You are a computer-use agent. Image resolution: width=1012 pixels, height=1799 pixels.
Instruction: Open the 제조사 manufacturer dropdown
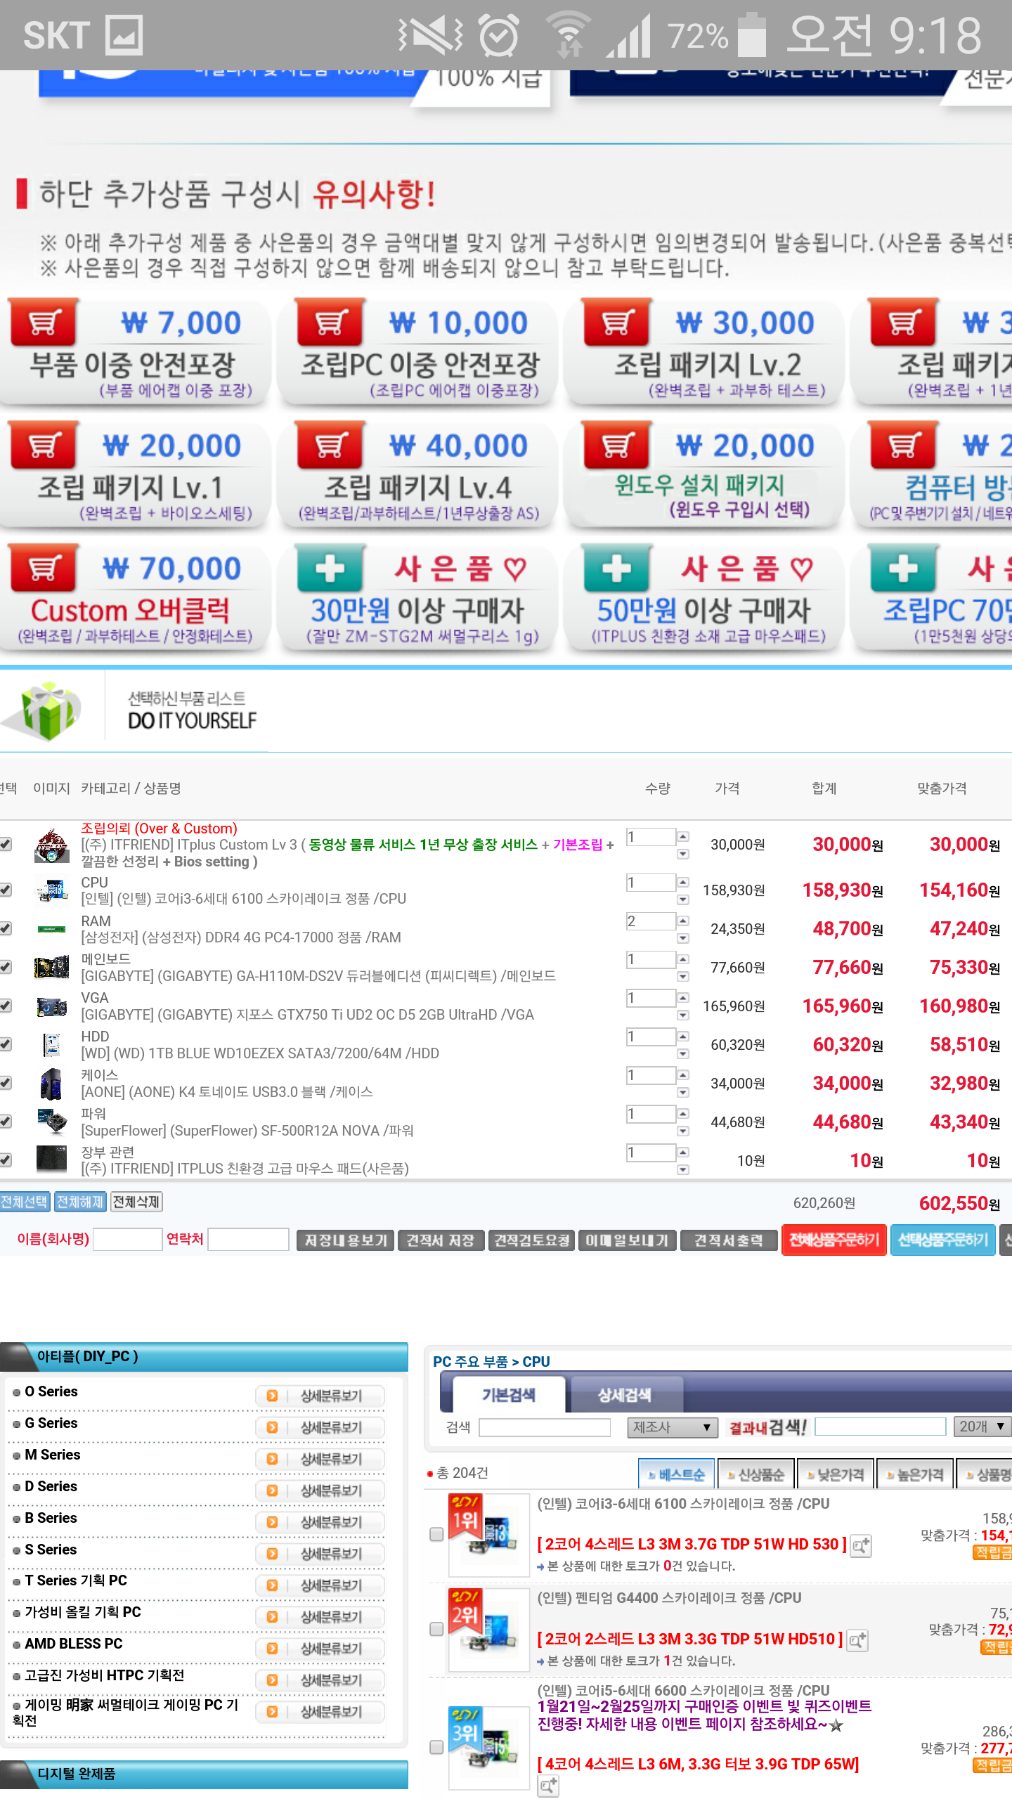673,1427
